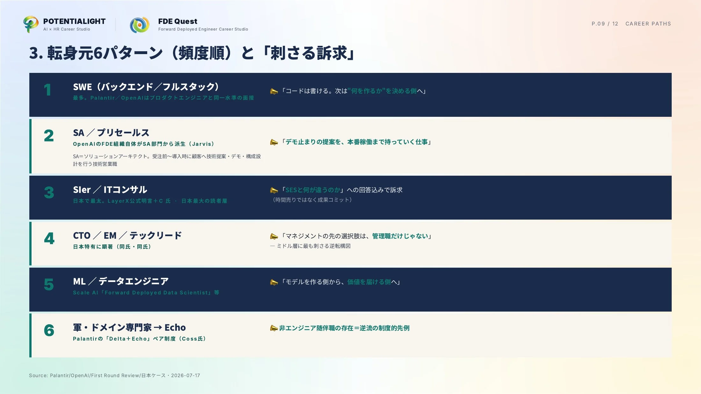Click the page indicator 'P.09 / 12'
This screenshot has height=394, width=701.
coord(605,24)
